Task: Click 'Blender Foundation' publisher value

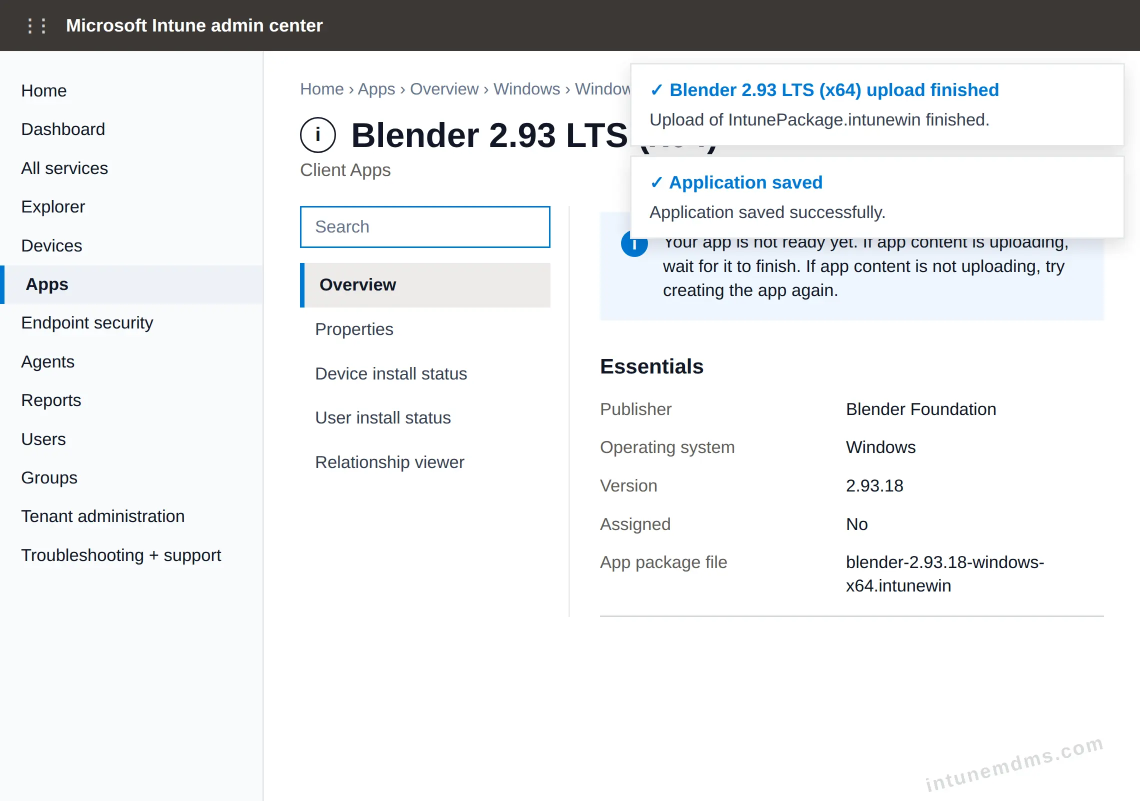Action: click(921, 409)
